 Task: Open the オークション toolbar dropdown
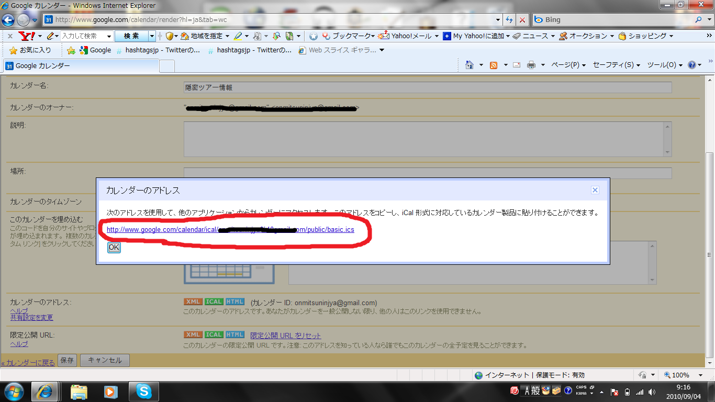pos(586,36)
